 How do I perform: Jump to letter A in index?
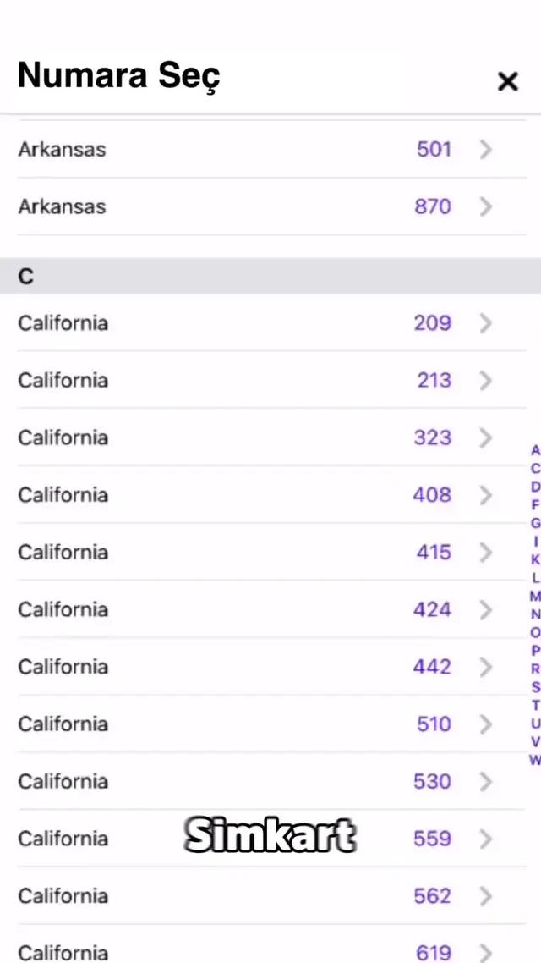point(535,450)
